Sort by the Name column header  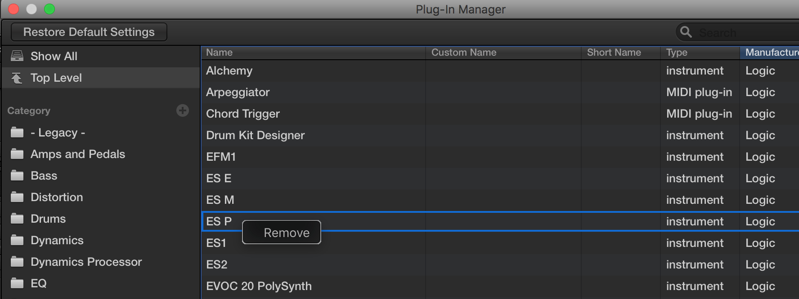(x=220, y=53)
